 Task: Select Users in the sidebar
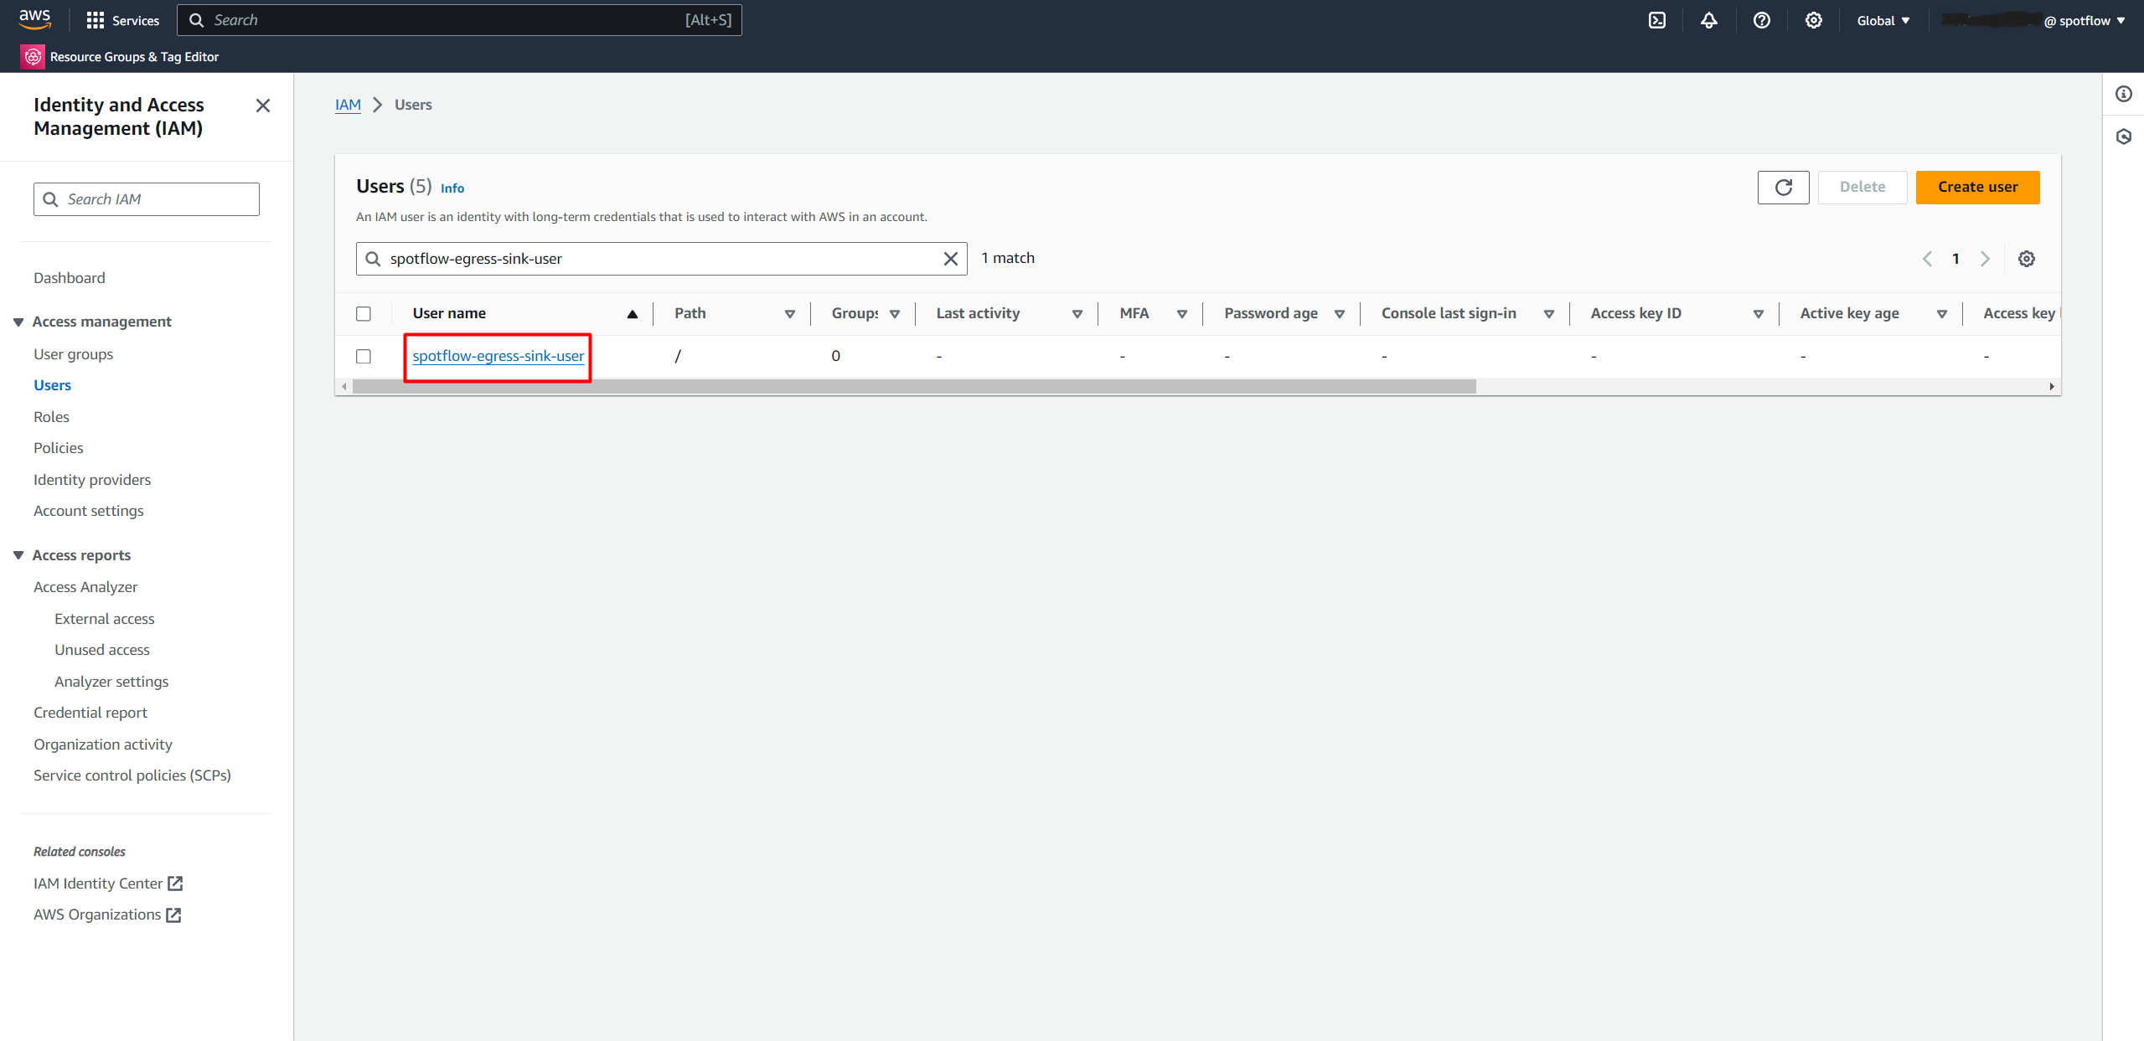tap(52, 384)
